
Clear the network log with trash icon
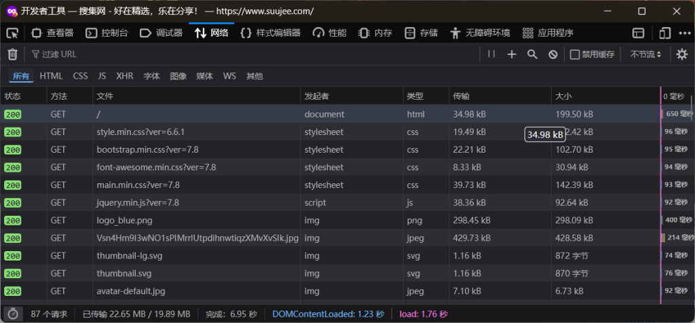12,54
